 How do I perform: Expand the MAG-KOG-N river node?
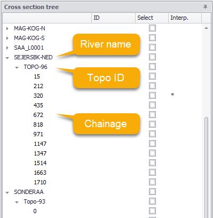coord(7,28)
